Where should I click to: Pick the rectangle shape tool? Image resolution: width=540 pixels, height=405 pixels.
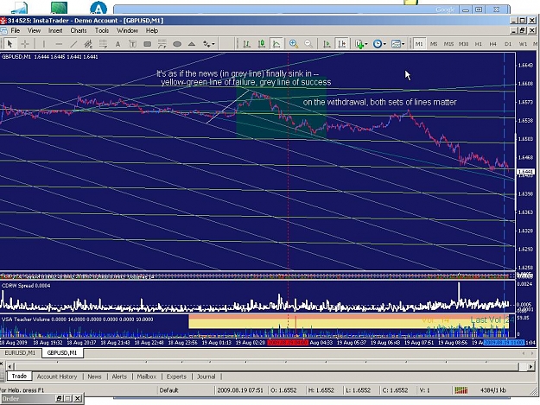147,44
